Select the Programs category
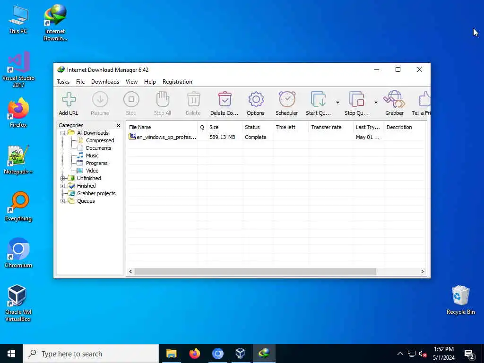Screen dimensions: 484x363 [x=96, y=163]
